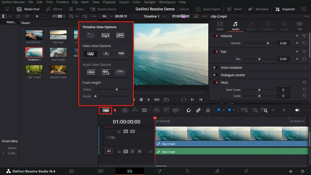The image size is (311, 175).
Task: Click timeline zoom out minus button
Action: [273, 110]
